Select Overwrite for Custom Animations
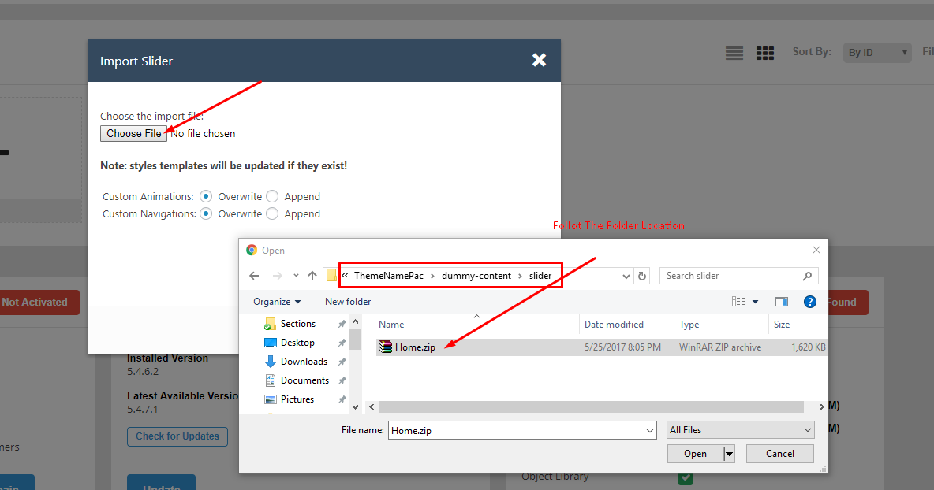Image resolution: width=934 pixels, height=490 pixels. pyautogui.click(x=206, y=196)
